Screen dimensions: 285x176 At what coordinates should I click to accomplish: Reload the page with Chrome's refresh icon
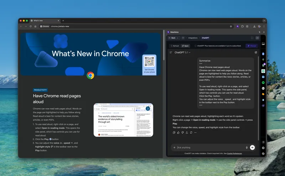pos(31,26)
